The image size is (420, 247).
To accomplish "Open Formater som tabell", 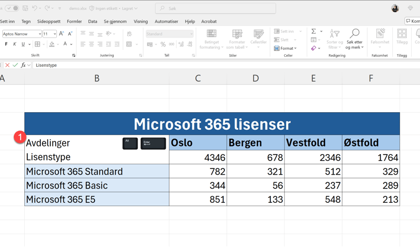I will (x=237, y=39).
